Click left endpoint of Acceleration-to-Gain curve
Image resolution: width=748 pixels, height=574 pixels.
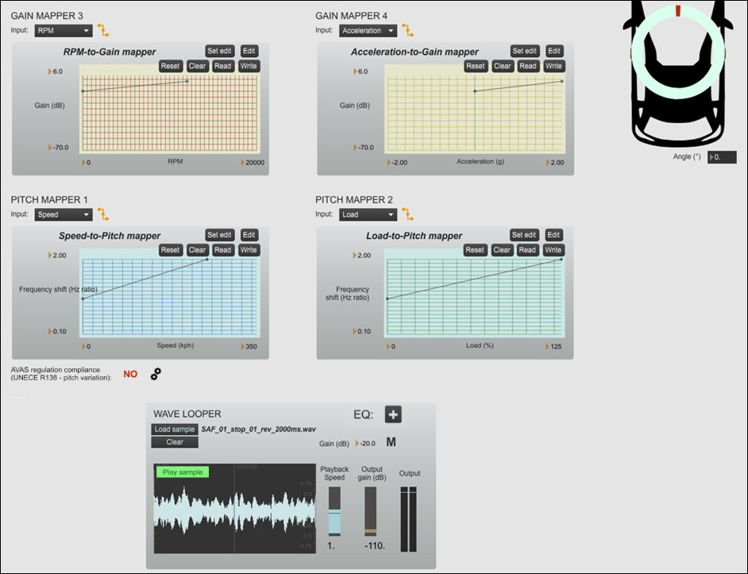click(475, 91)
